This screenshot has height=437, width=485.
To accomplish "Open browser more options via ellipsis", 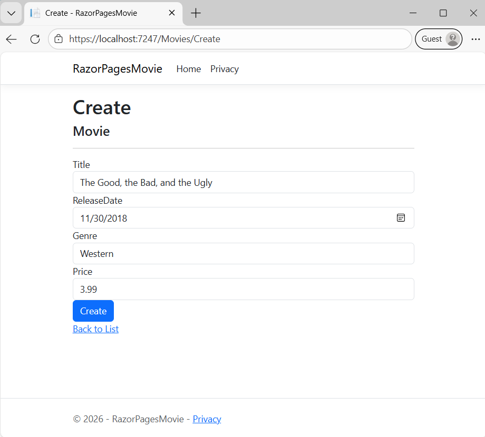I will click(x=476, y=38).
